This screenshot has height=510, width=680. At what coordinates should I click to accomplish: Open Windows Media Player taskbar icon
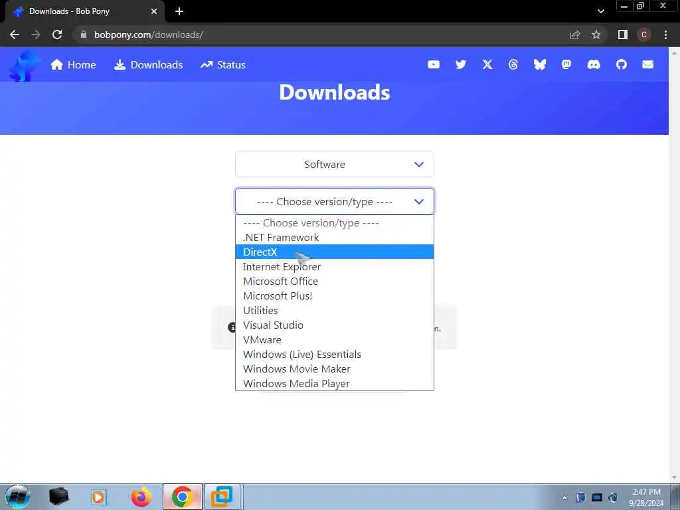pyautogui.click(x=99, y=497)
